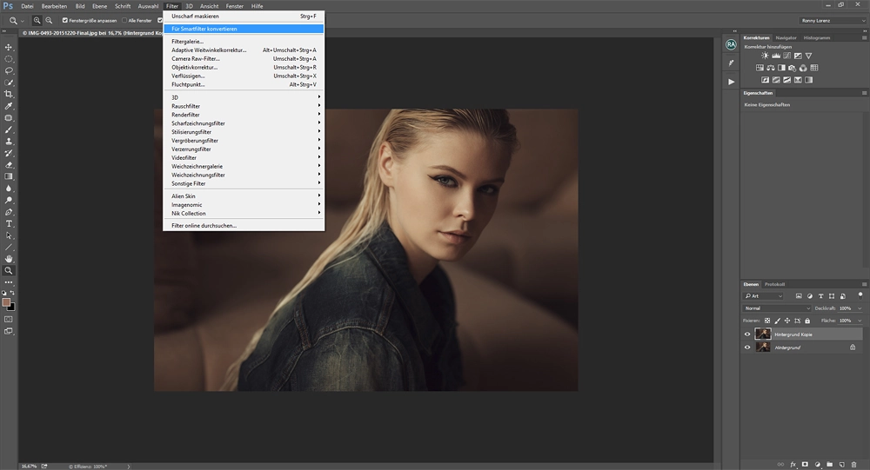Choose Unscharf maskieren entry

[x=244, y=17]
